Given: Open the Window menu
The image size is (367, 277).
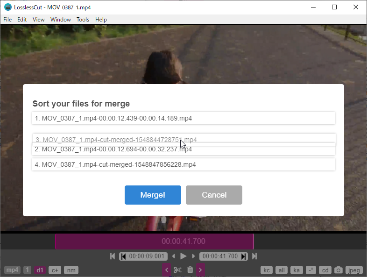Looking at the screenshot, I should coord(61,20).
